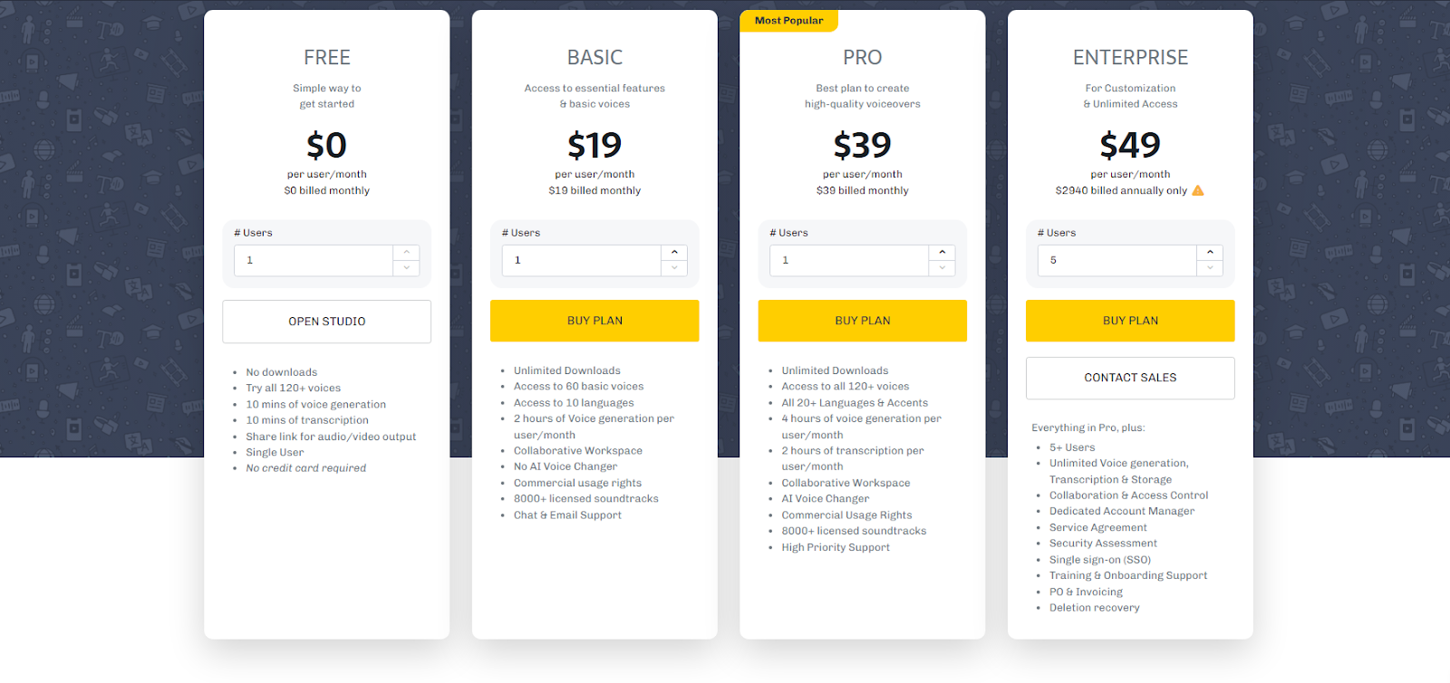Increase users count on the Free plan
The height and width of the screenshot is (683, 1450).
tap(406, 253)
